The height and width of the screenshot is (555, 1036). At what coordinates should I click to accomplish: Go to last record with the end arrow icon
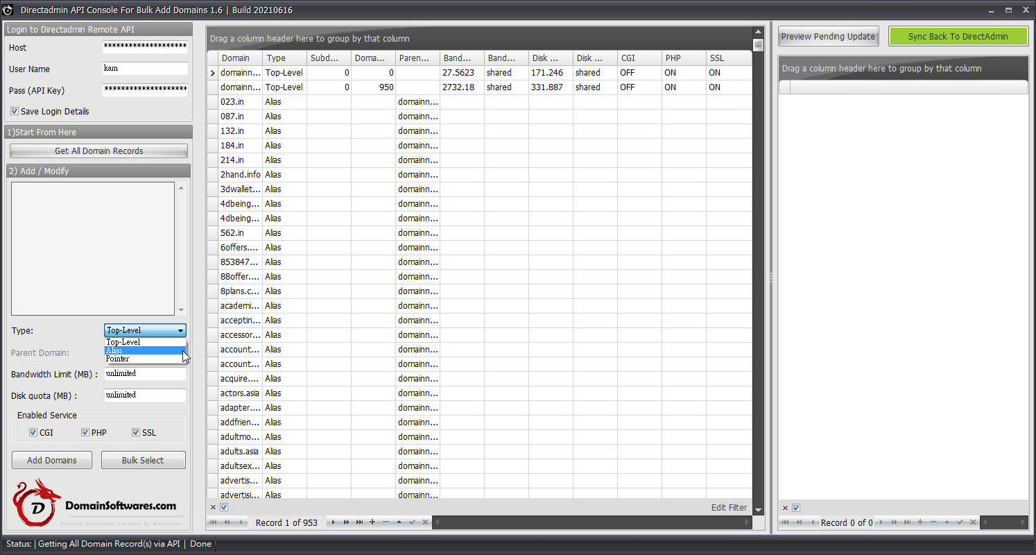360,522
